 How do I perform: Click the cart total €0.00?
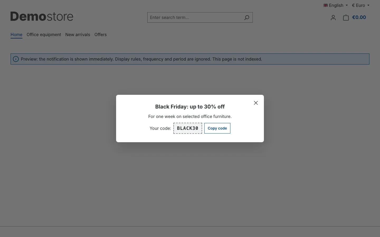tap(359, 17)
